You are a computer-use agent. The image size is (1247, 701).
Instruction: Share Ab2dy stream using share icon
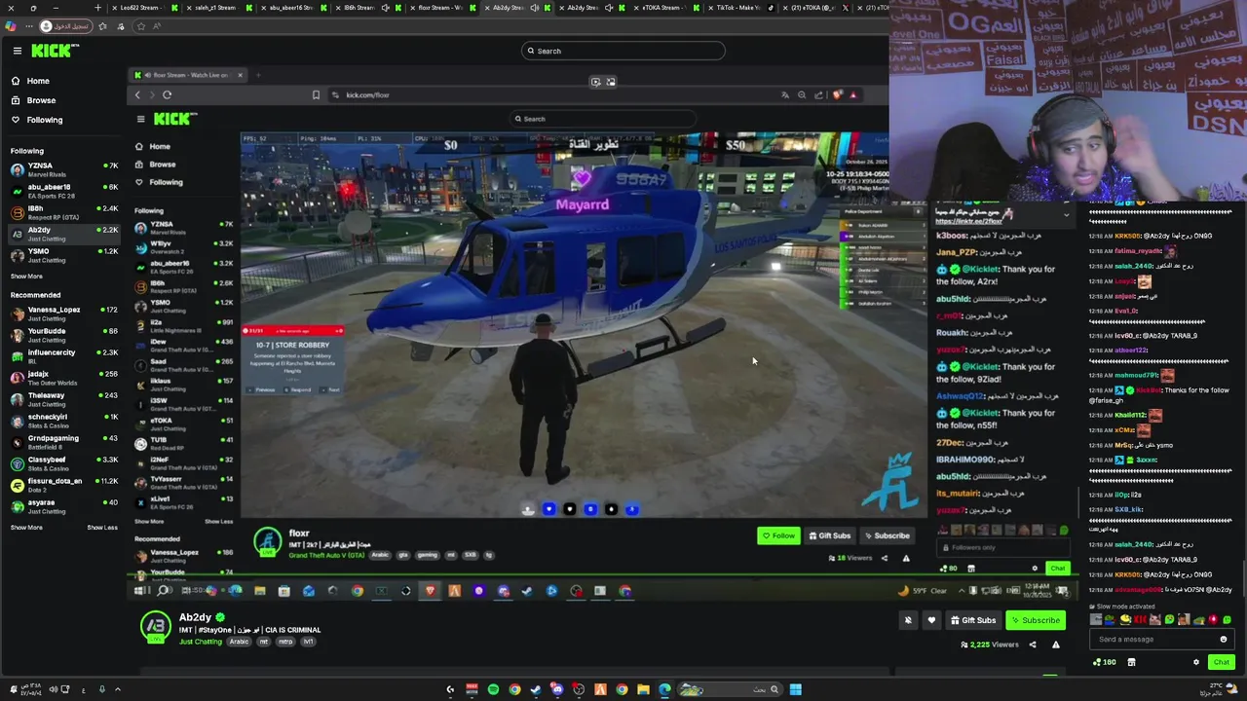[1033, 645]
